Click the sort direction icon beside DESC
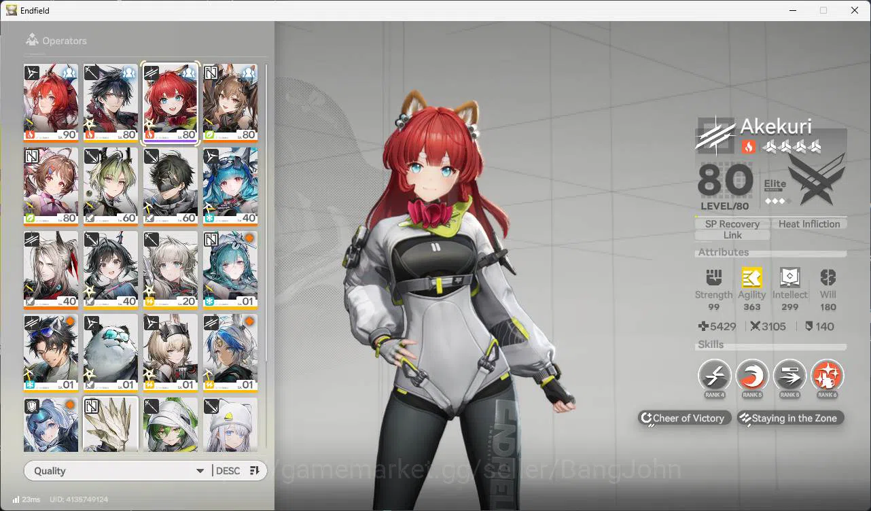Screen dimensions: 871x511 pos(255,471)
